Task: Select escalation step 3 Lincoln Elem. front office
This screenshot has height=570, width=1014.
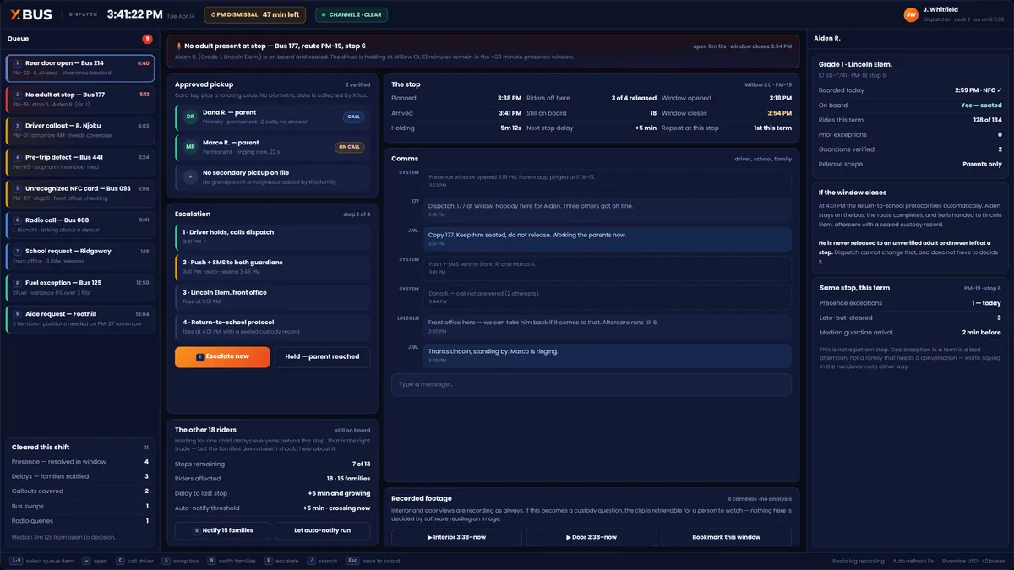Action: click(272, 296)
